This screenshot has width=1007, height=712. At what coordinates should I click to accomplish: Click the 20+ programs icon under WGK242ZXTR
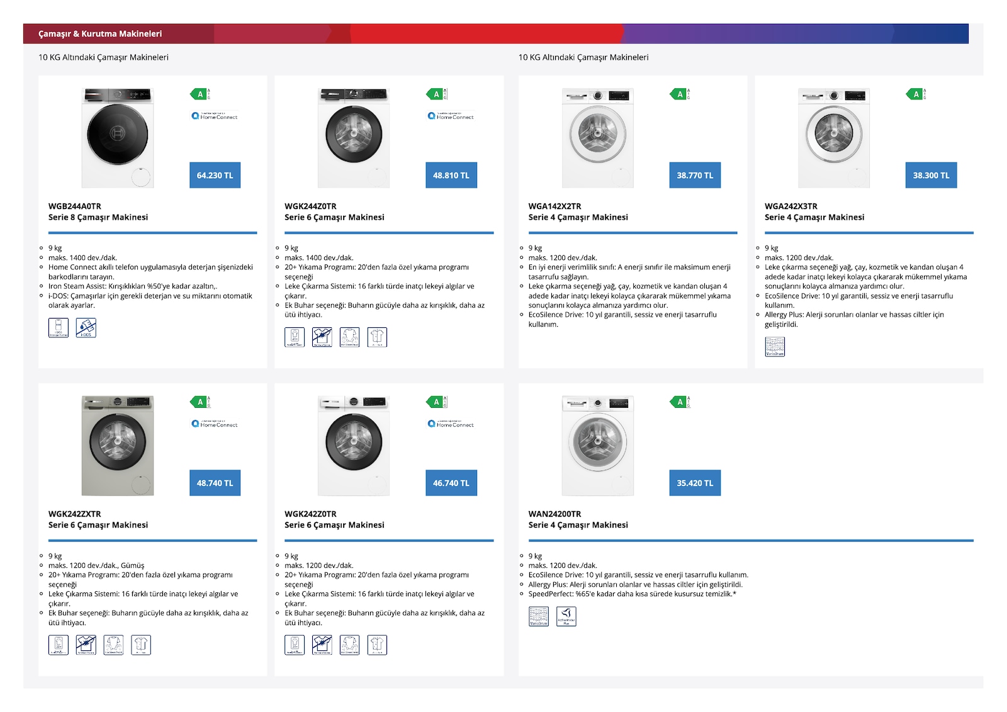[x=59, y=645]
